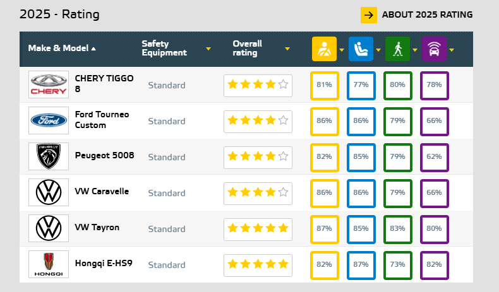Screen dimensions: 499x292
Task: Sort by Child Occupant arrow beside blue icon
Action: pyautogui.click(x=378, y=50)
